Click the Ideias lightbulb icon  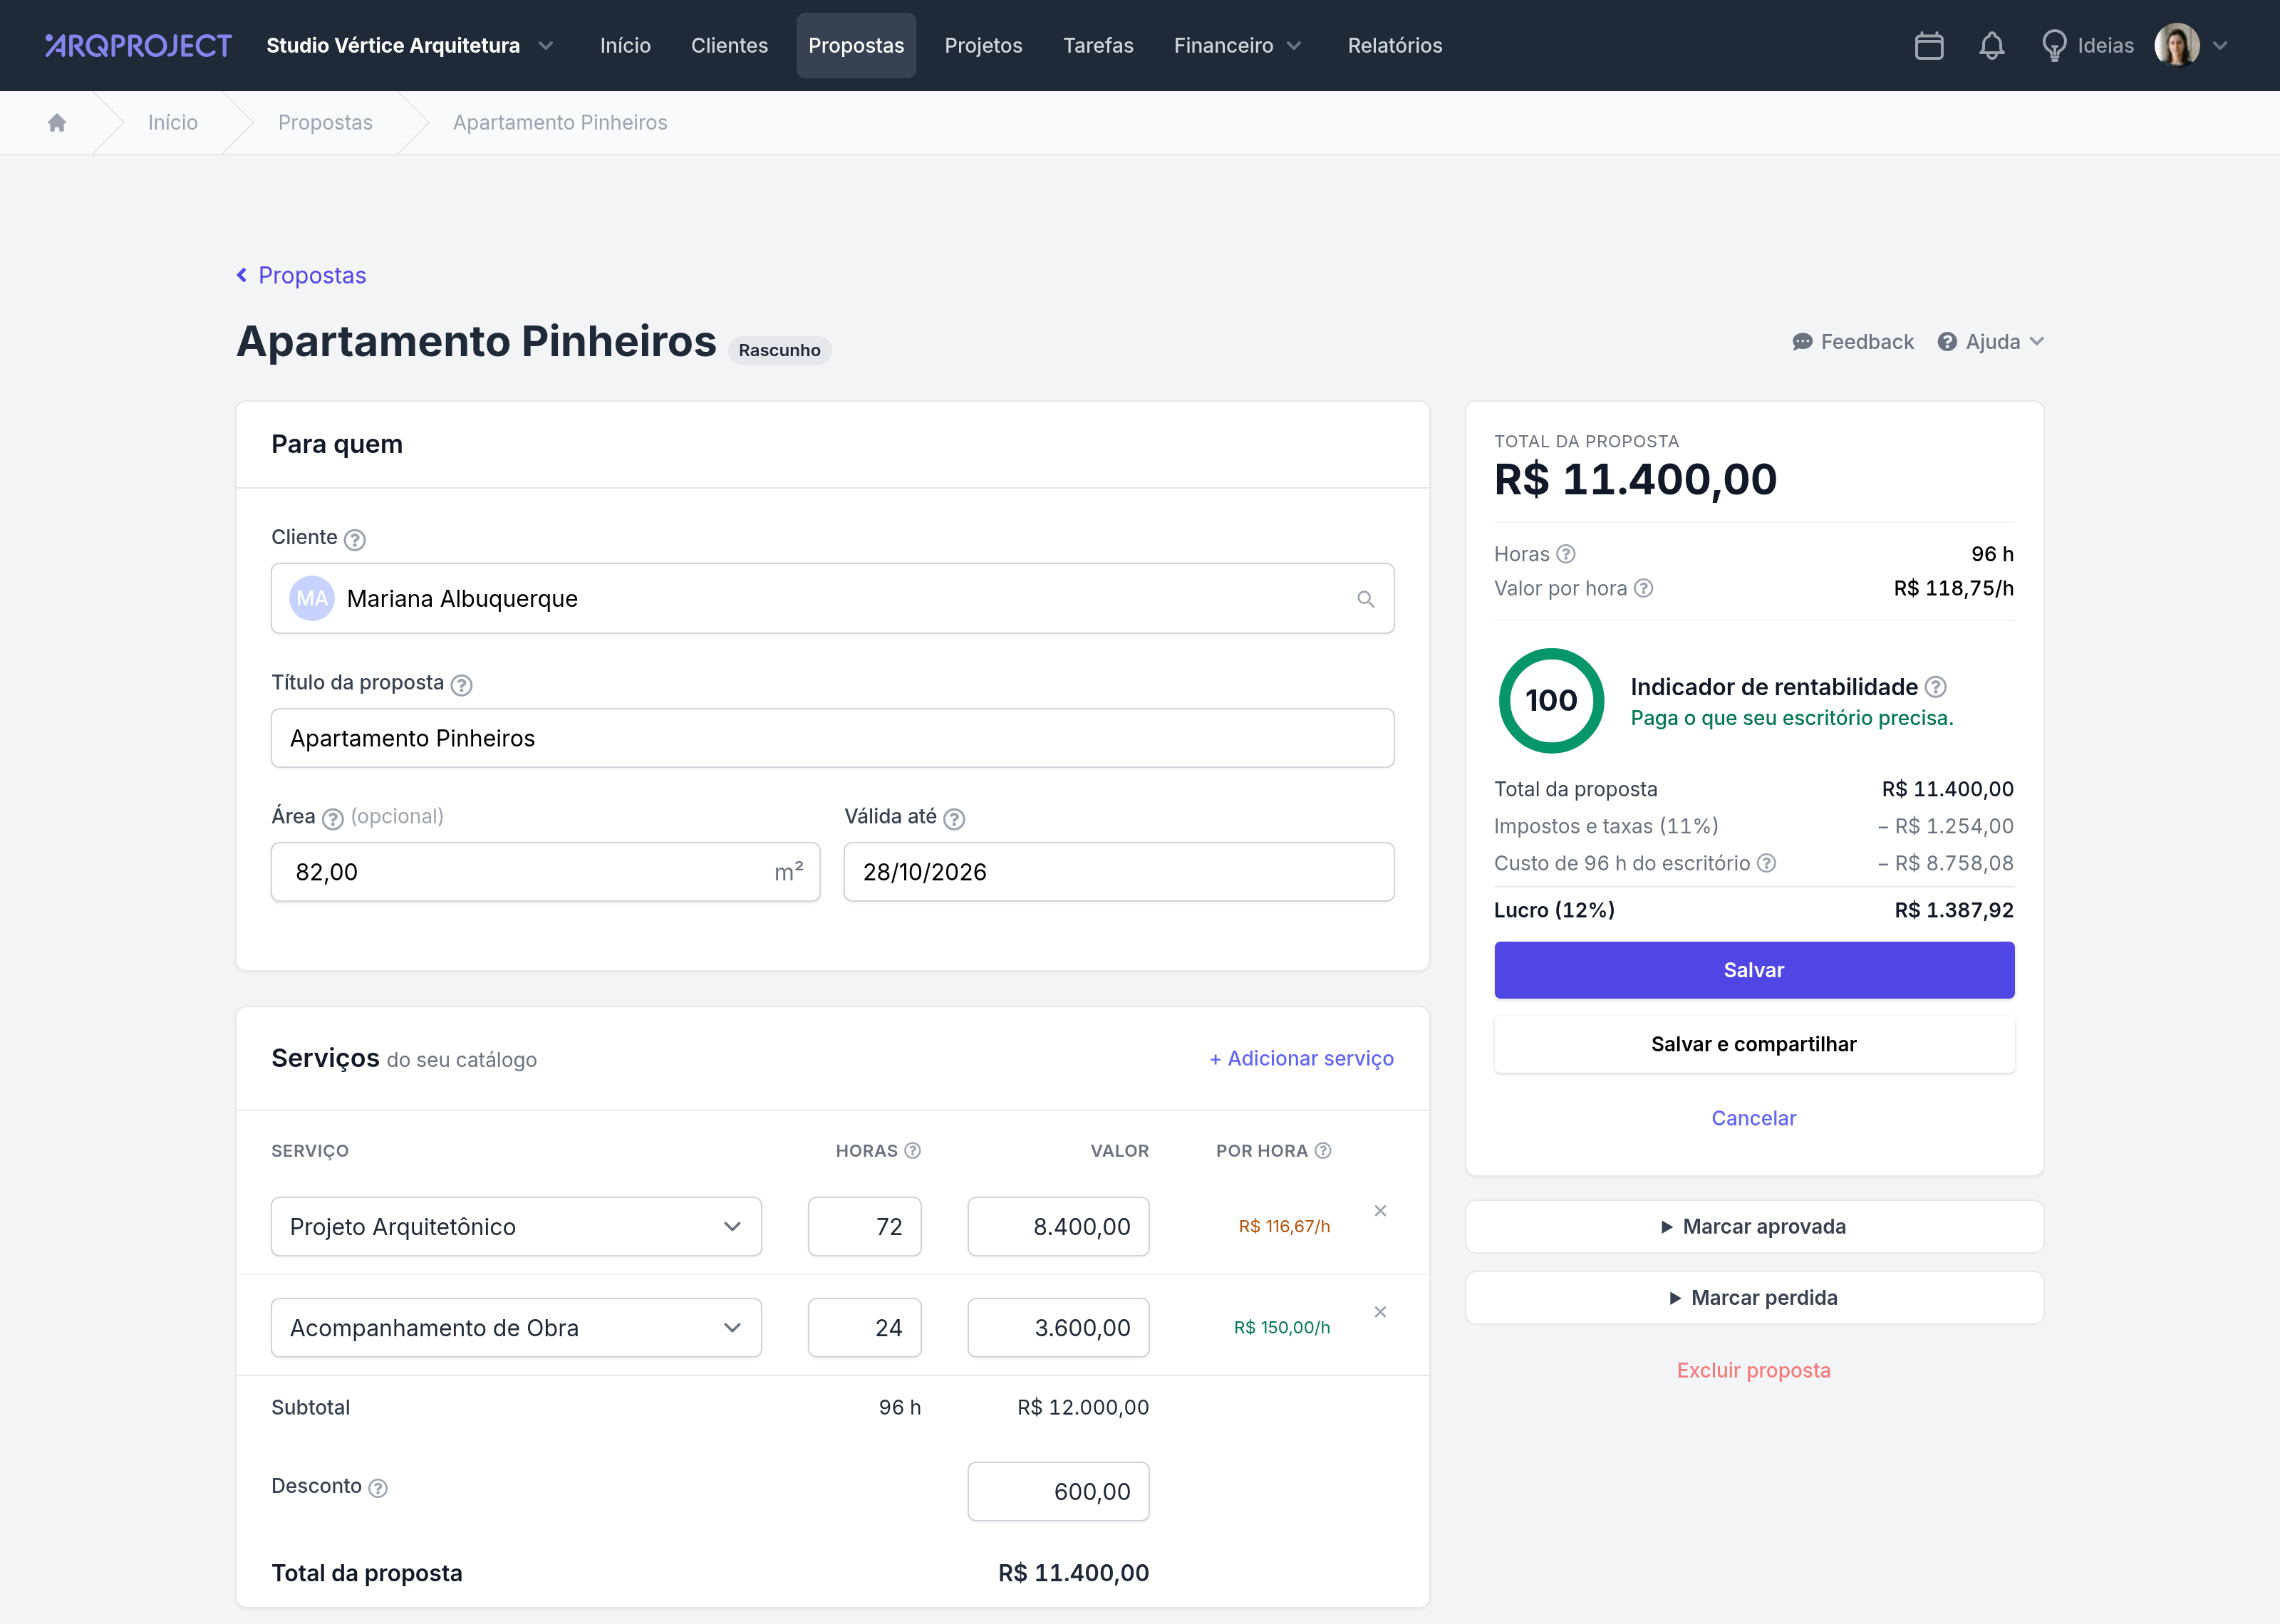point(2054,46)
